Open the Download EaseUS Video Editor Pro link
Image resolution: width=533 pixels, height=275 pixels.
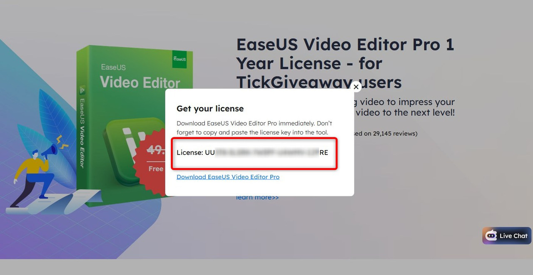coord(228,177)
